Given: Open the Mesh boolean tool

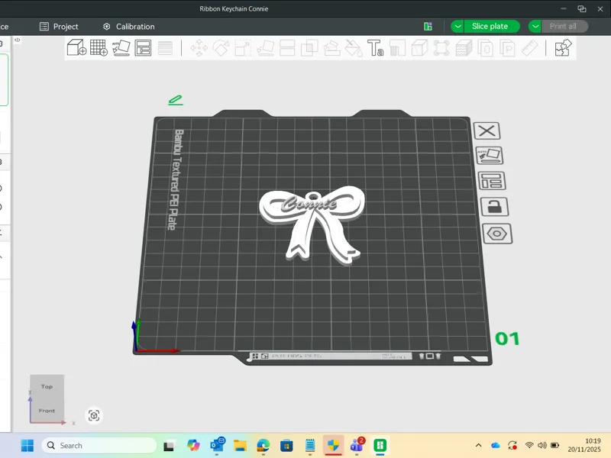Looking at the screenshot, I should click(309, 48).
